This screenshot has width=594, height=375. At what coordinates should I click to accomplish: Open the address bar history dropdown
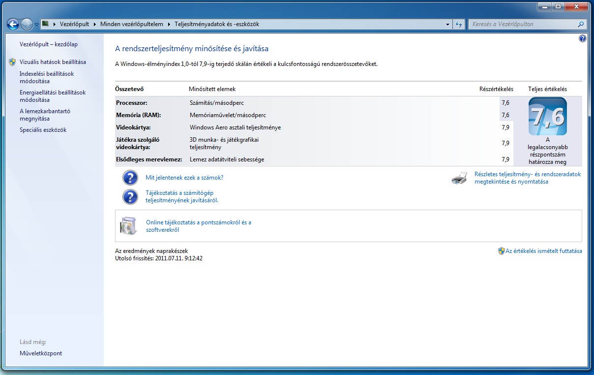[447, 24]
